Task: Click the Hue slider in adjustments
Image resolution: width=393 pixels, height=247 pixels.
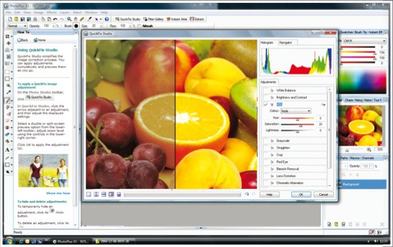Action: coord(297,118)
